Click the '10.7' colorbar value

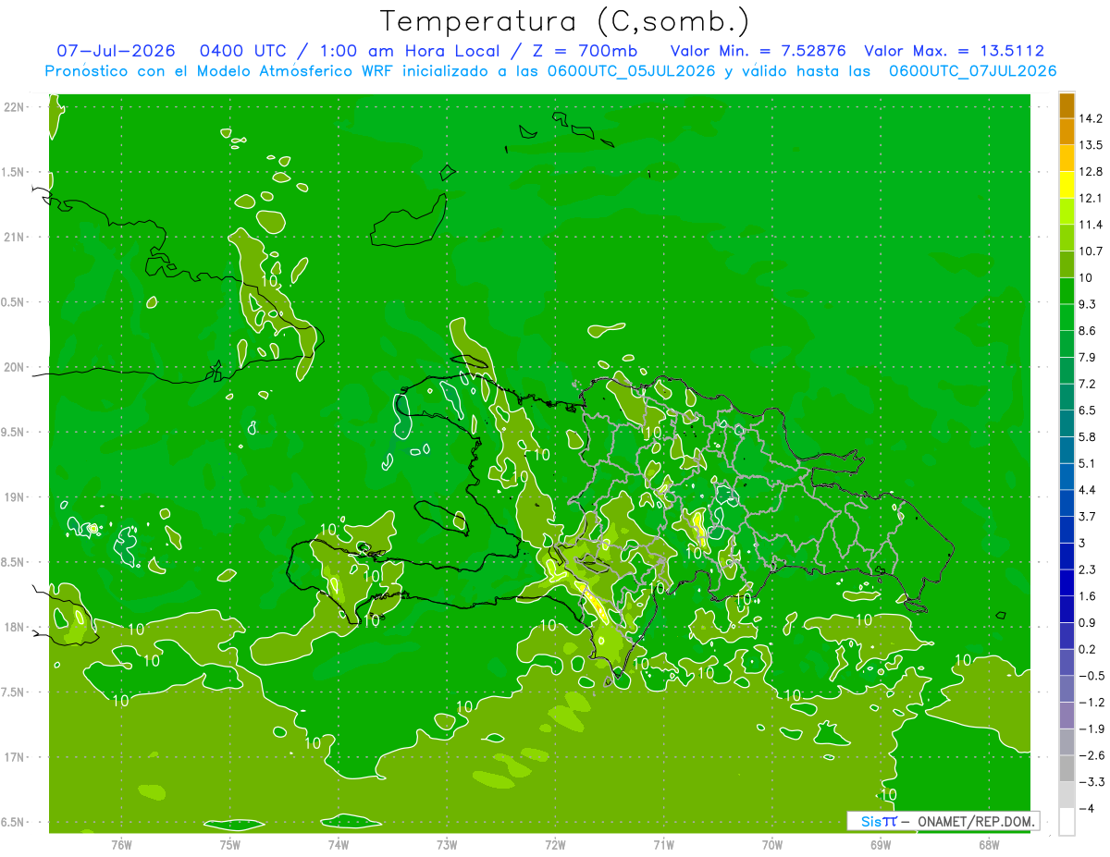(1090, 251)
